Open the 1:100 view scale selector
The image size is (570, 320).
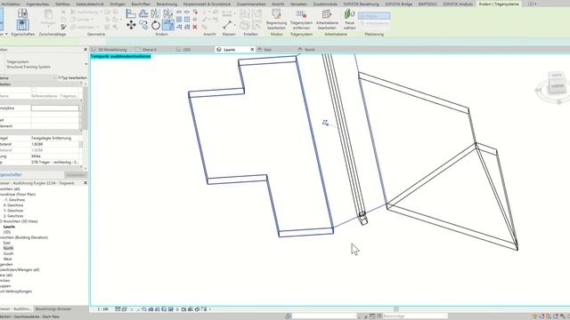[103, 309]
